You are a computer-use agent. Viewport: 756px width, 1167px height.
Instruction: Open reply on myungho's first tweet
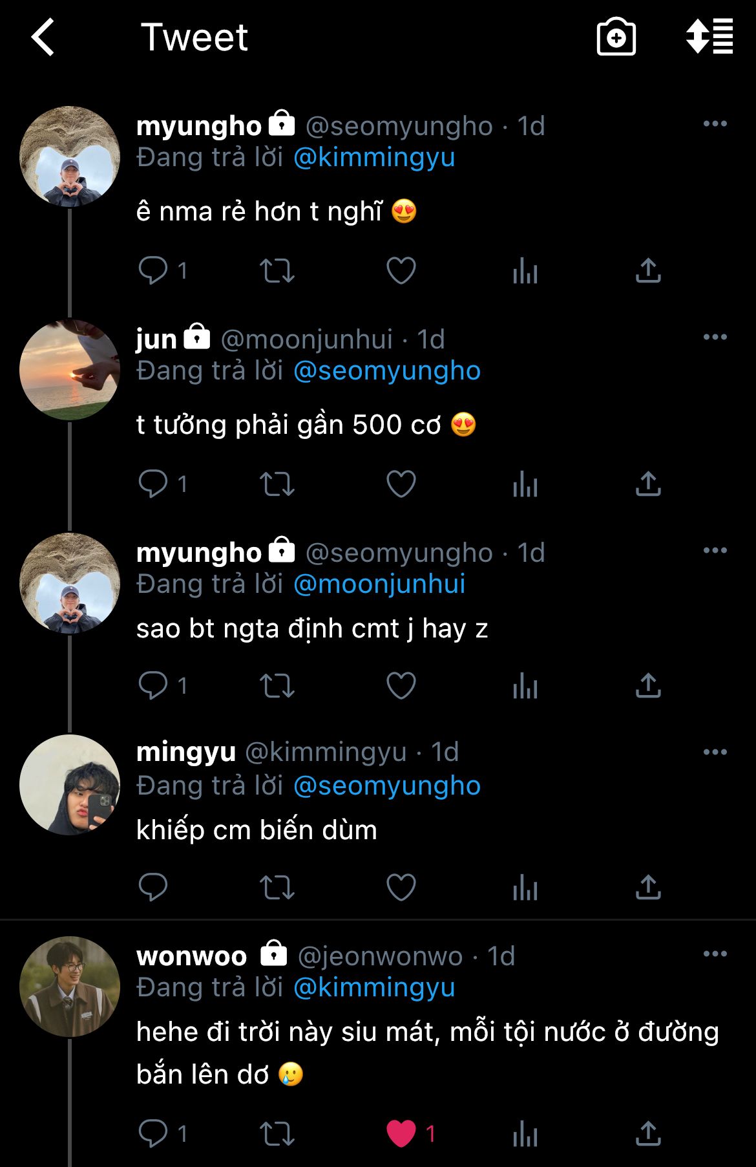pos(153,270)
